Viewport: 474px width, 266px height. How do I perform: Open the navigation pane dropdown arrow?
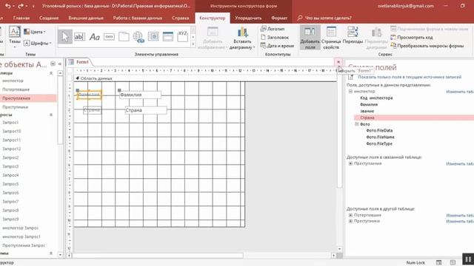coord(53,64)
